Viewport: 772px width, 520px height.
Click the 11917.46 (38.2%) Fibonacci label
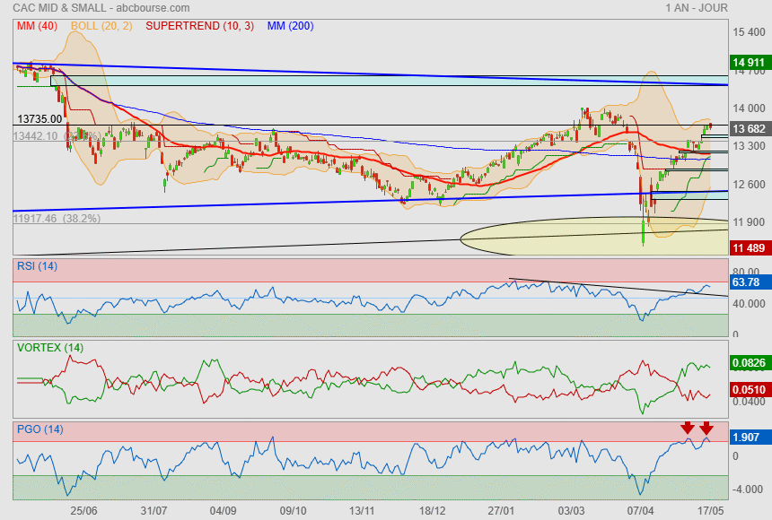point(57,219)
